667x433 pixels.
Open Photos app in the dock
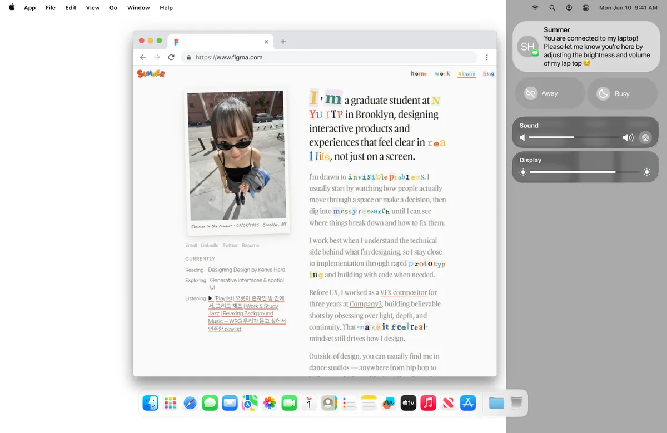pyautogui.click(x=270, y=403)
